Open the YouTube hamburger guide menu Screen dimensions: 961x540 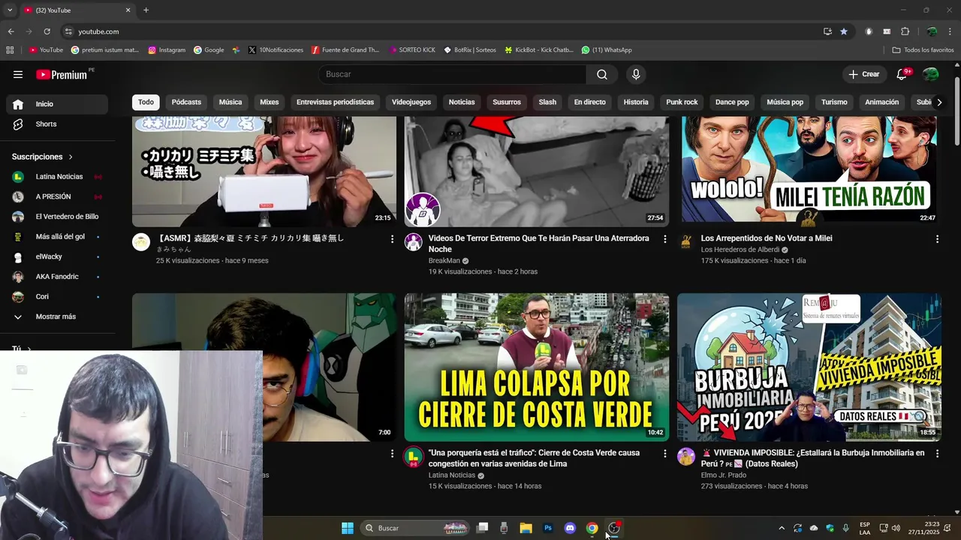coord(18,74)
